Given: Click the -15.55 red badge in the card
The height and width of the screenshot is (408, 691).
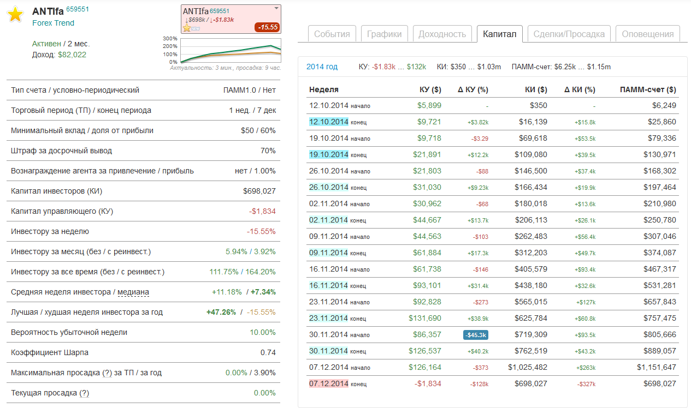Looking at the screenshot, I should point(267,27).
